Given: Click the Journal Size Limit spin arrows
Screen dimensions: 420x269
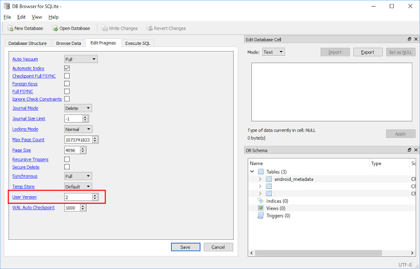Looking at the screenshot, I should click(x=85, y=118).
